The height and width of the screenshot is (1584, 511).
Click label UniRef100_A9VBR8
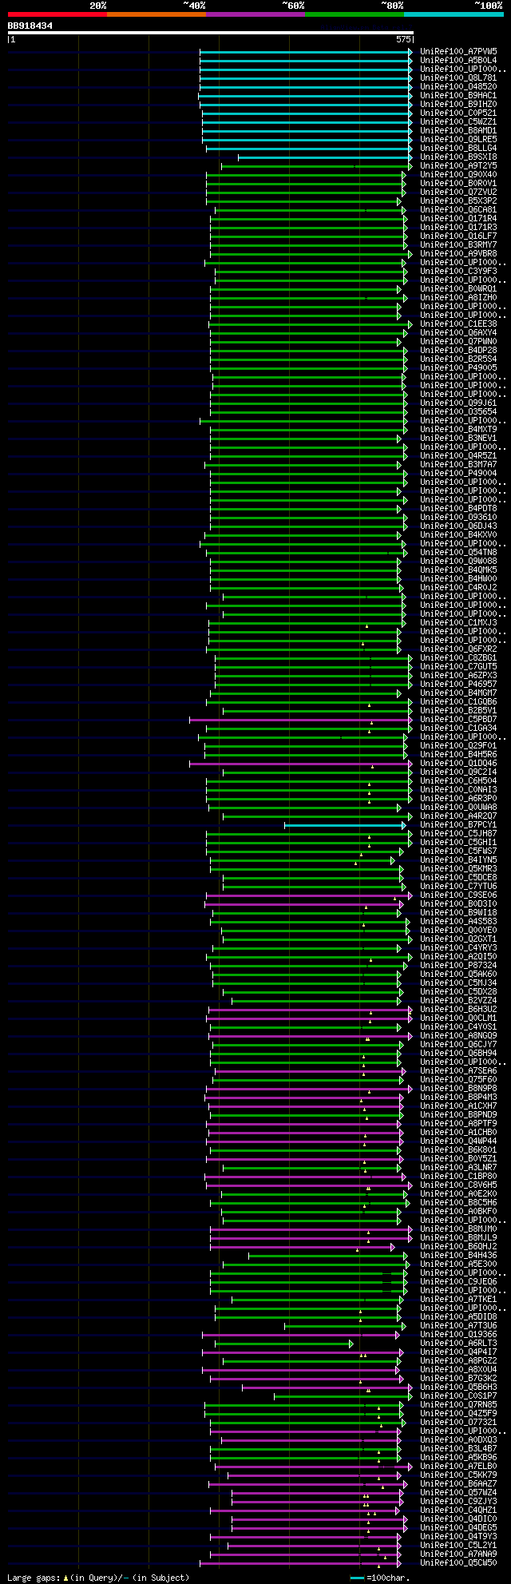tap(458, 253)
